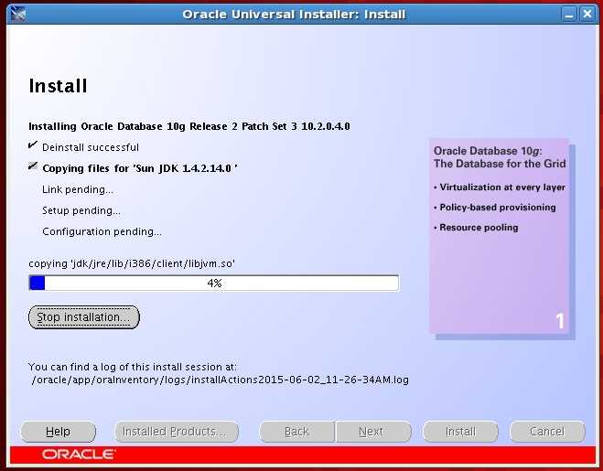The width and height of the screenshot is (603, 471).
Task: Click the copying 'jdk/jre/lib/i386/client/libjvm.so' status text
Action: (132, 263)
